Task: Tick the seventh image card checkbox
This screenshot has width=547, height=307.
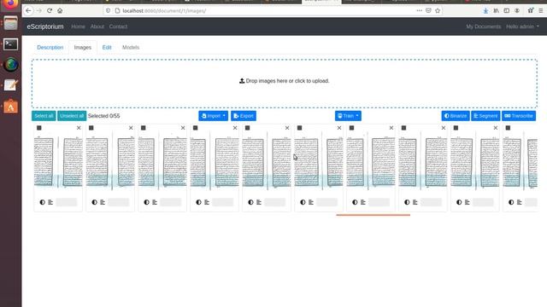Action: coord(351,128)
